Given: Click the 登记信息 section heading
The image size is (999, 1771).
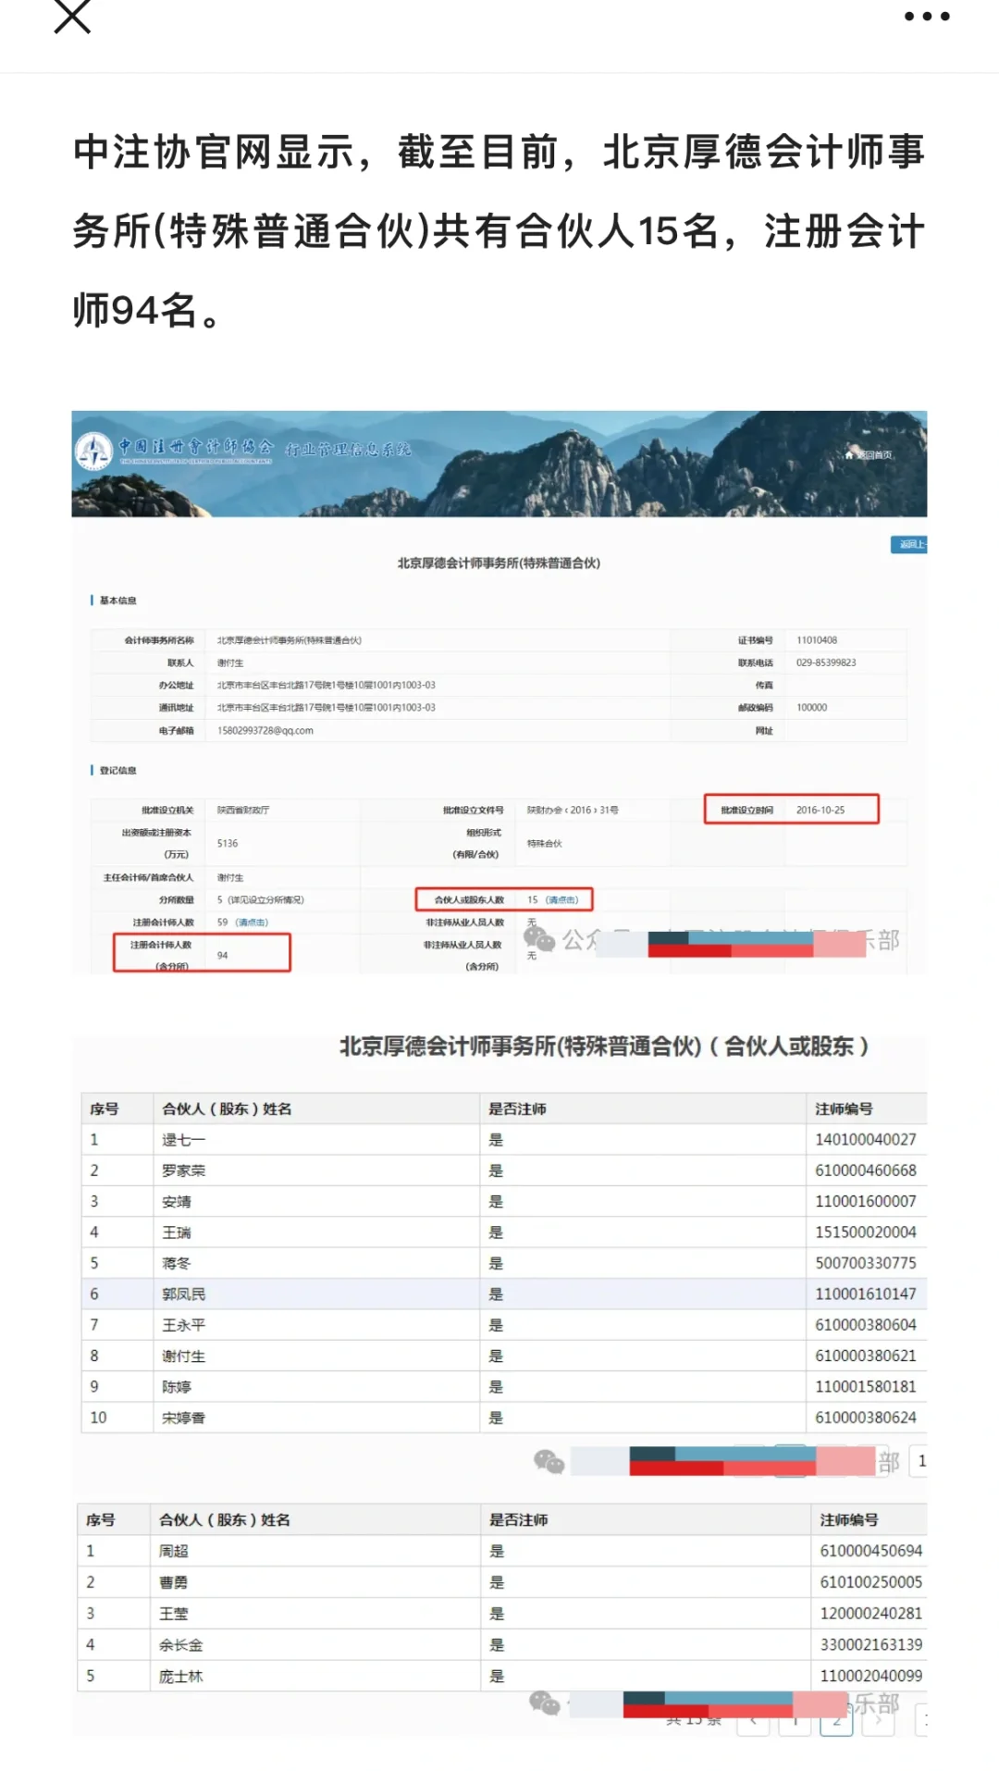Looking at the screenshot, I should [117, 770].
